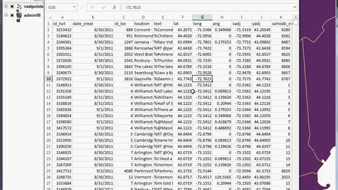Click the date_creat header cell

[93, 24]
